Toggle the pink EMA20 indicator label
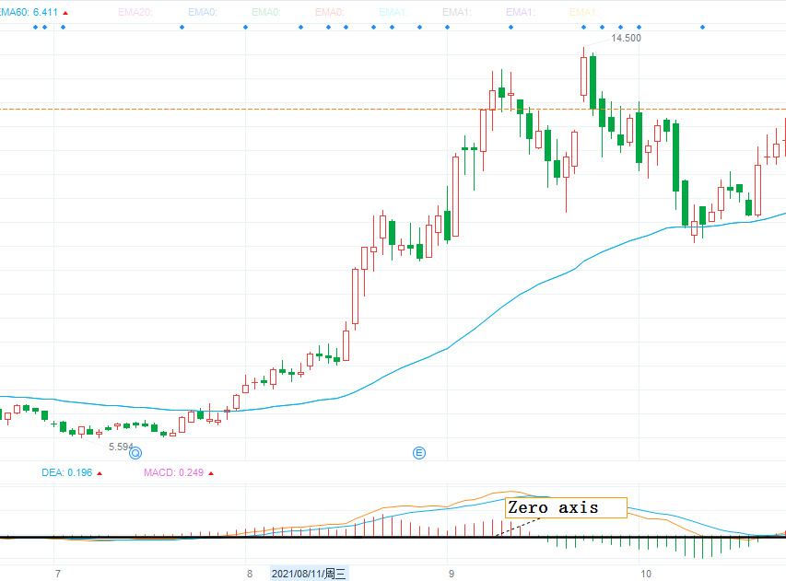The height and width of the screenshot is (581, 786). 135,12
